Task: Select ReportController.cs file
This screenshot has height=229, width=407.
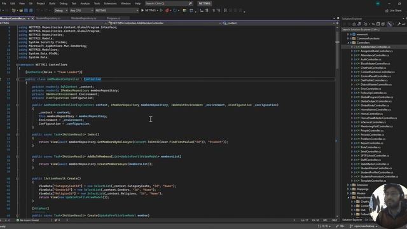Action: pyautogui.click(x=371, y=143)
